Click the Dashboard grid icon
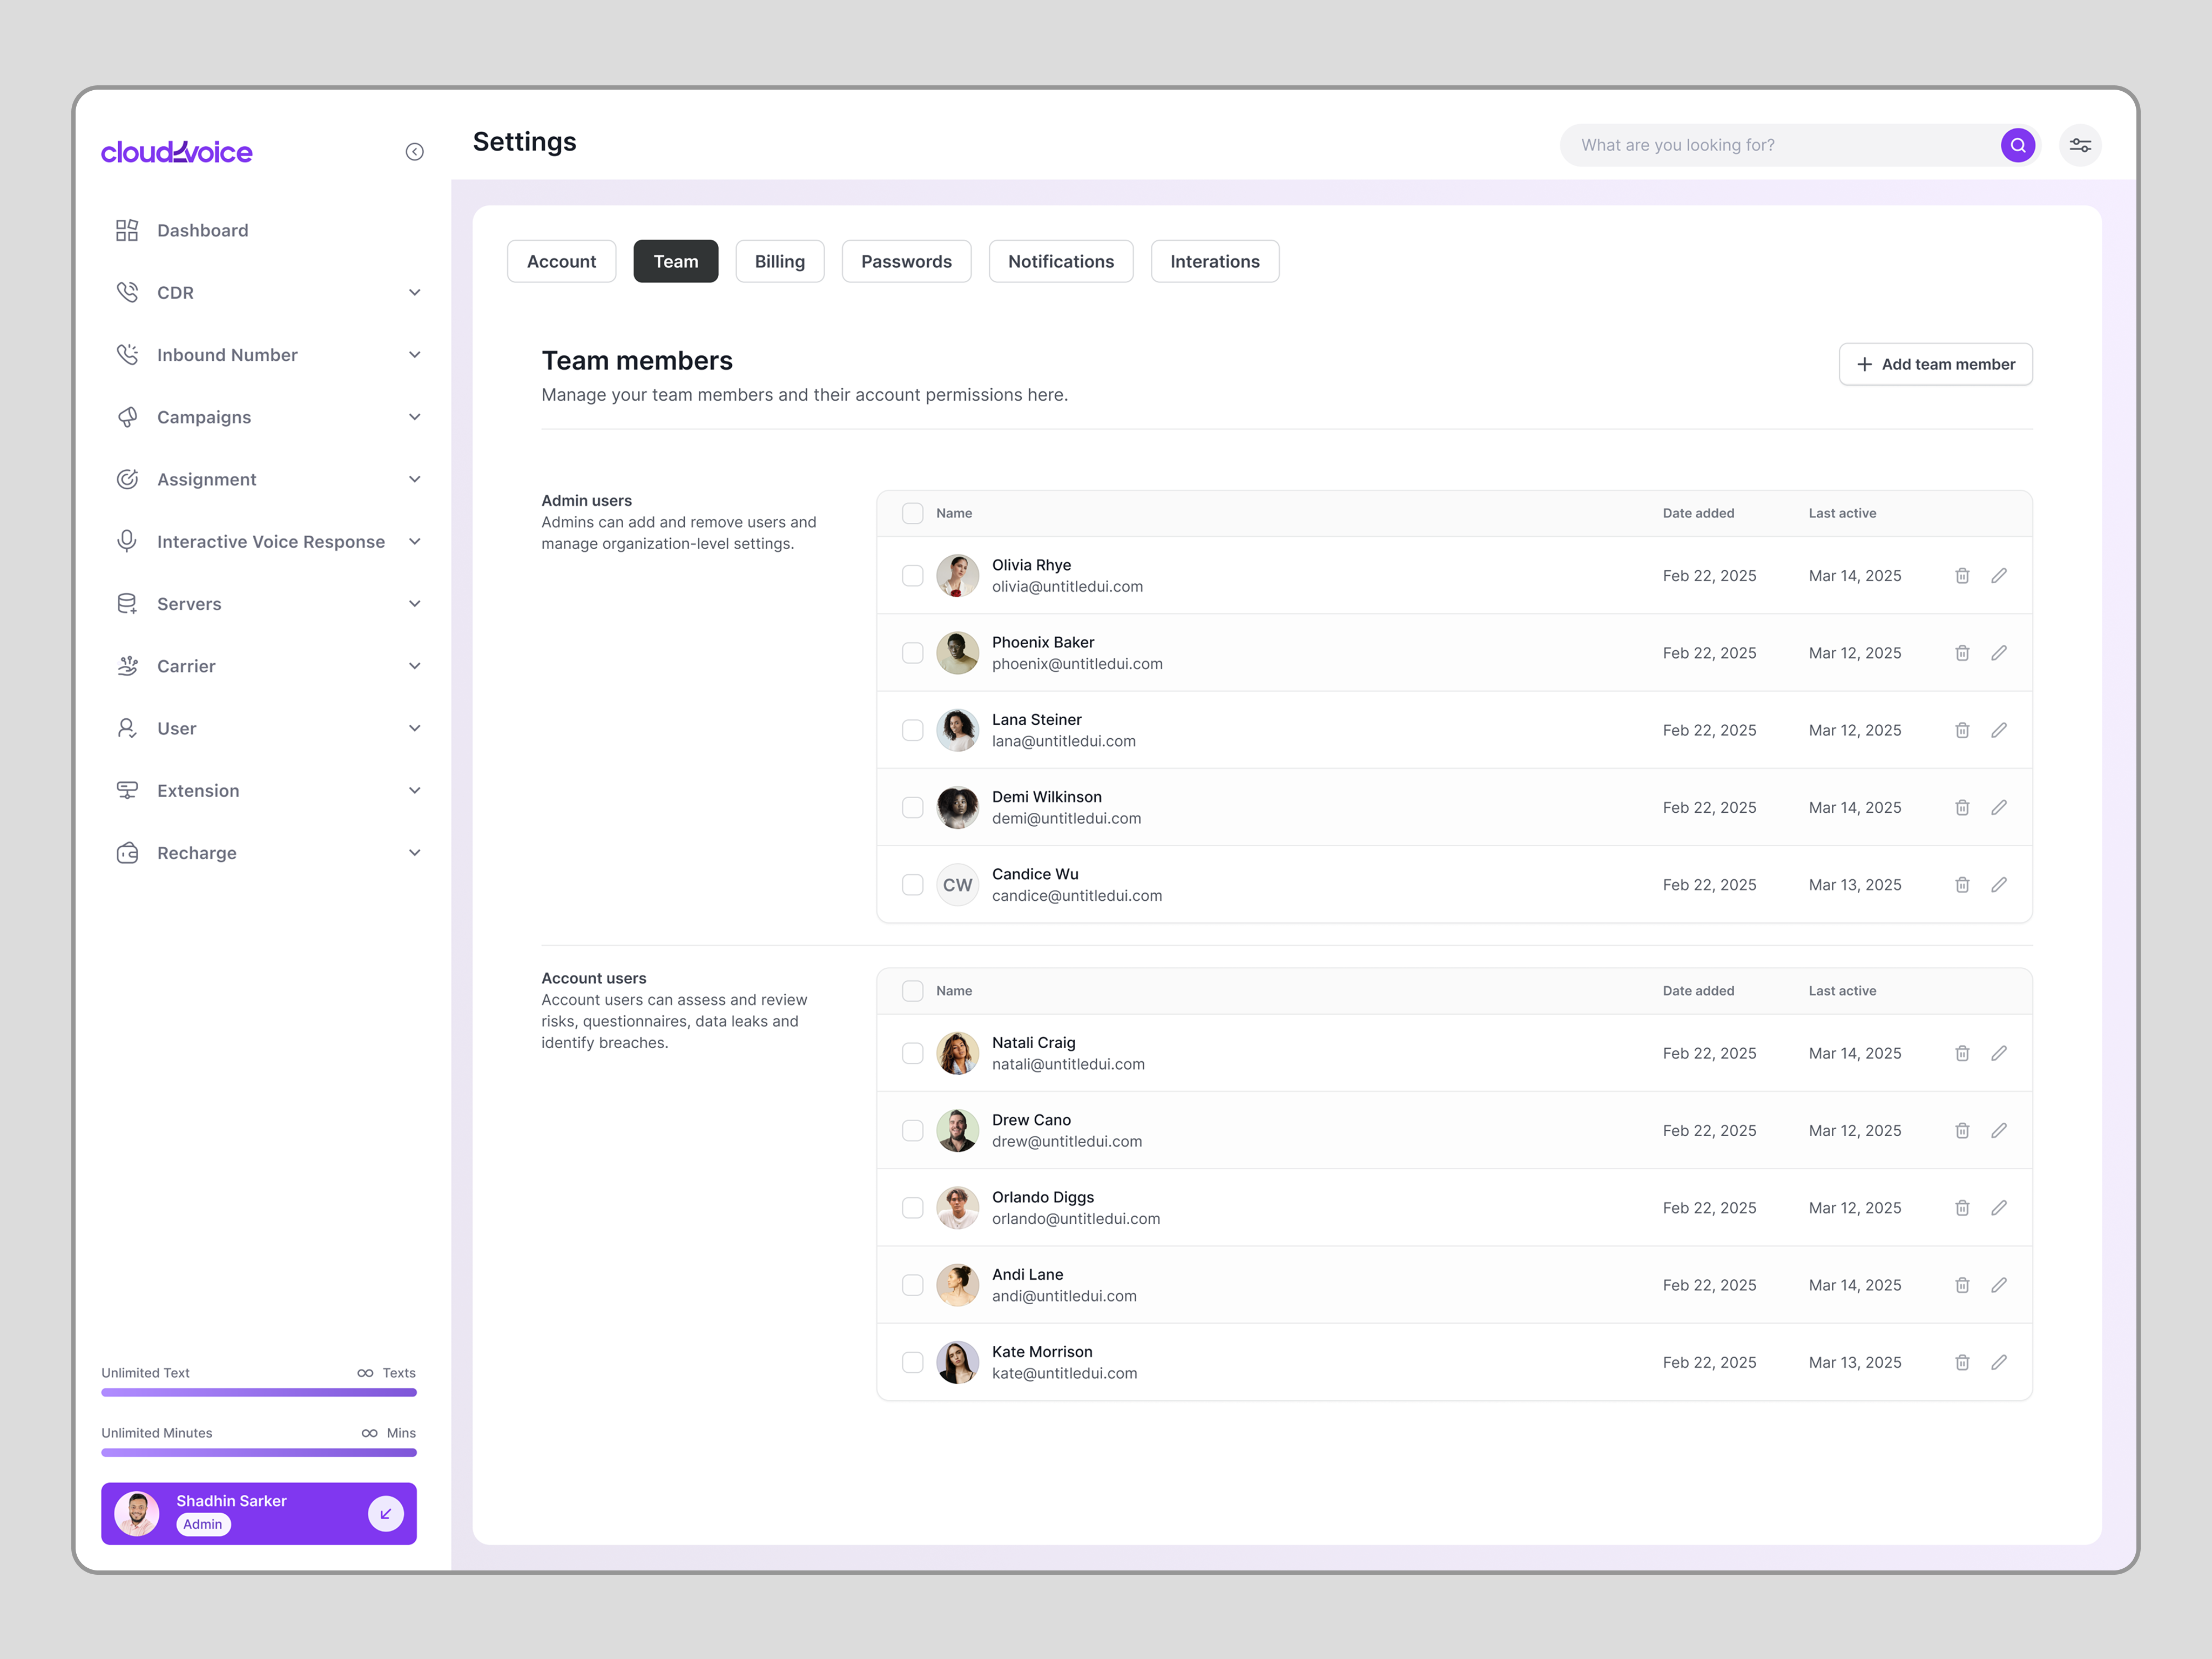Image resolution: width=2212 pixels, height=1659 pixels. coord(127,231)
